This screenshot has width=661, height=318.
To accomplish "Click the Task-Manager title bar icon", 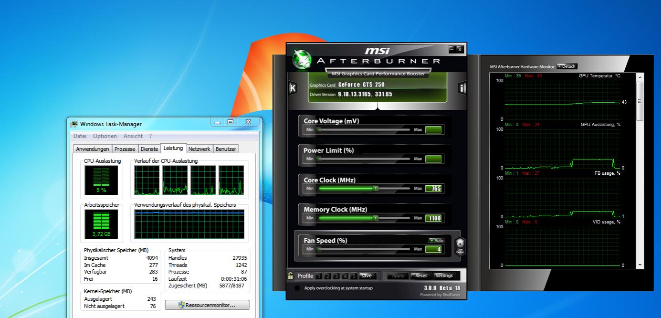I will (x=74, y=124).
